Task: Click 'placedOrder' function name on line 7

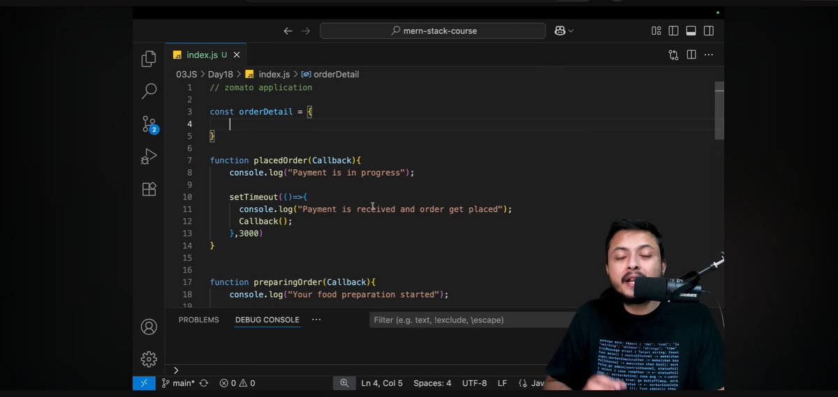Action: pos(279,160)
